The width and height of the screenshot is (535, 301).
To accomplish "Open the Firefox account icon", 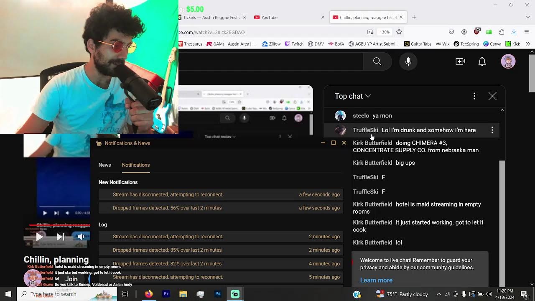I will pos(464,32).
